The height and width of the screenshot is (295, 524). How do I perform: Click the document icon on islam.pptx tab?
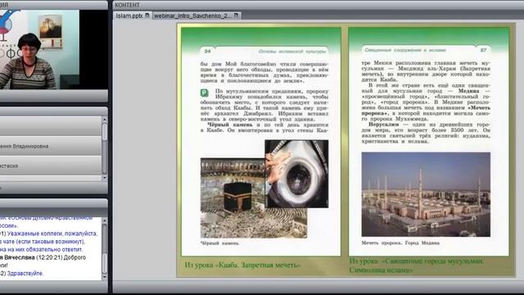point(147,16)
